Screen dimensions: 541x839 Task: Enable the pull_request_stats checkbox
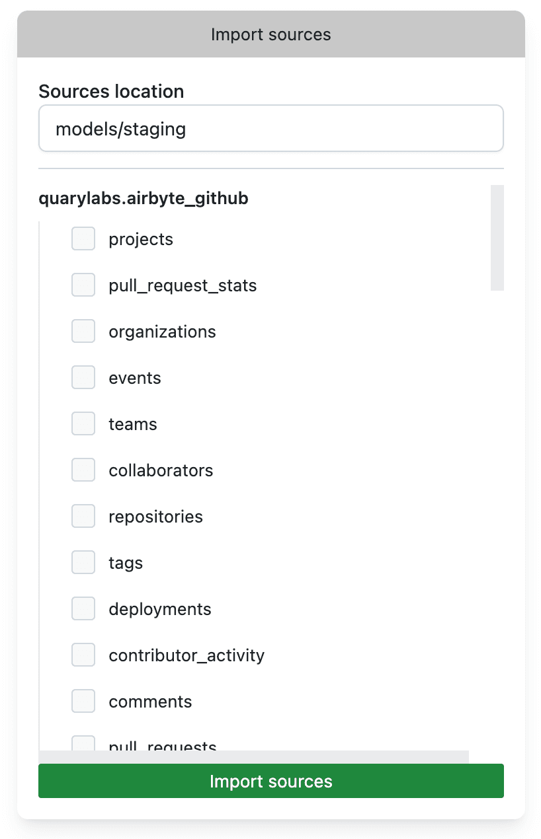tap(83, 285)
